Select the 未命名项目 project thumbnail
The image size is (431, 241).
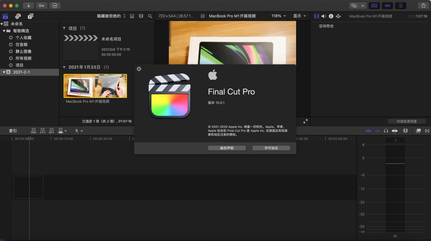point(81,47)
